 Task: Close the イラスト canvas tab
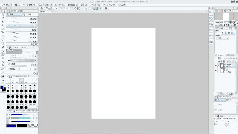coord(51,12)
